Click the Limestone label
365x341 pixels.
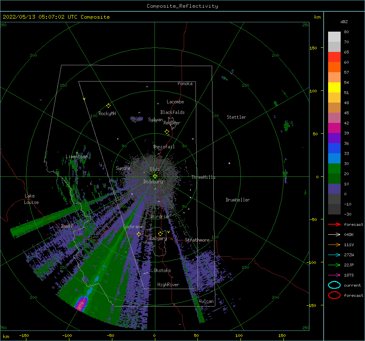pos(77,157)
